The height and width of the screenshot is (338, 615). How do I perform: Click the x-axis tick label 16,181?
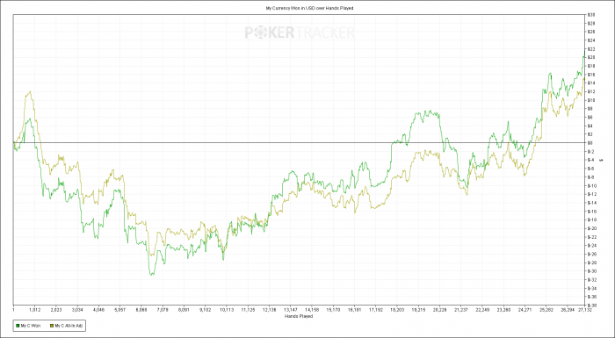[x=354, y=309]
